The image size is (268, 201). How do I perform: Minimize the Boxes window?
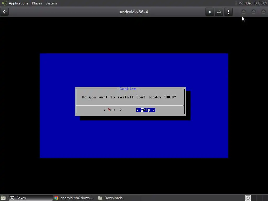point(244,12)
